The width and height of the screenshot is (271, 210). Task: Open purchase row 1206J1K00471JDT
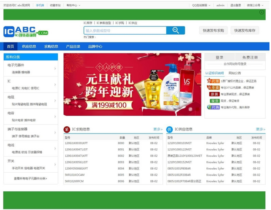click(x=113, y=150)
